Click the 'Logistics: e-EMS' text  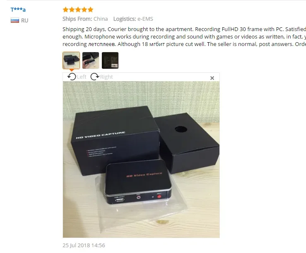click(x=133, y=19)
